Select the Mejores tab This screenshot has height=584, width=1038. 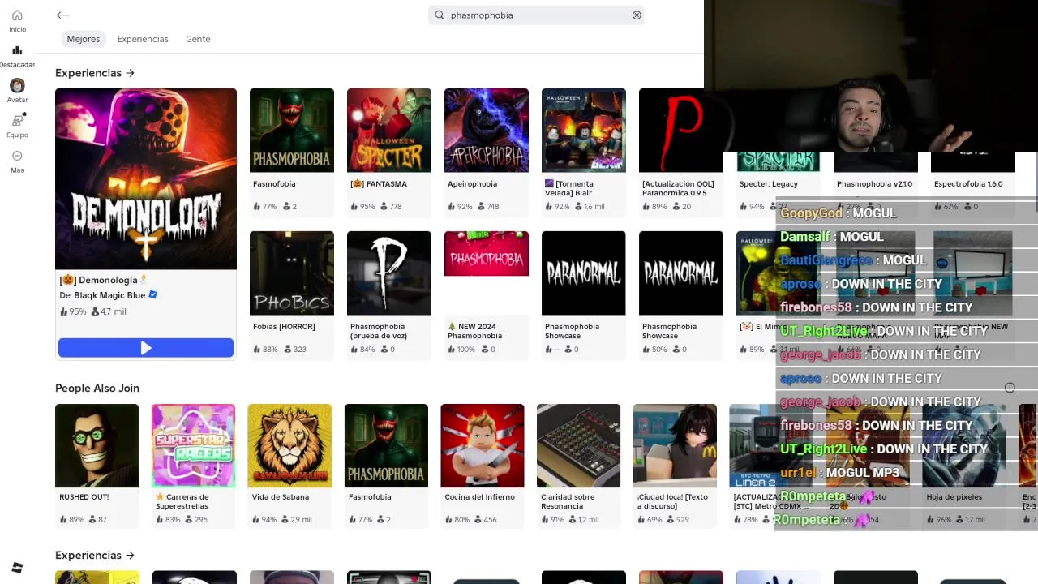[x=84, y=39]
